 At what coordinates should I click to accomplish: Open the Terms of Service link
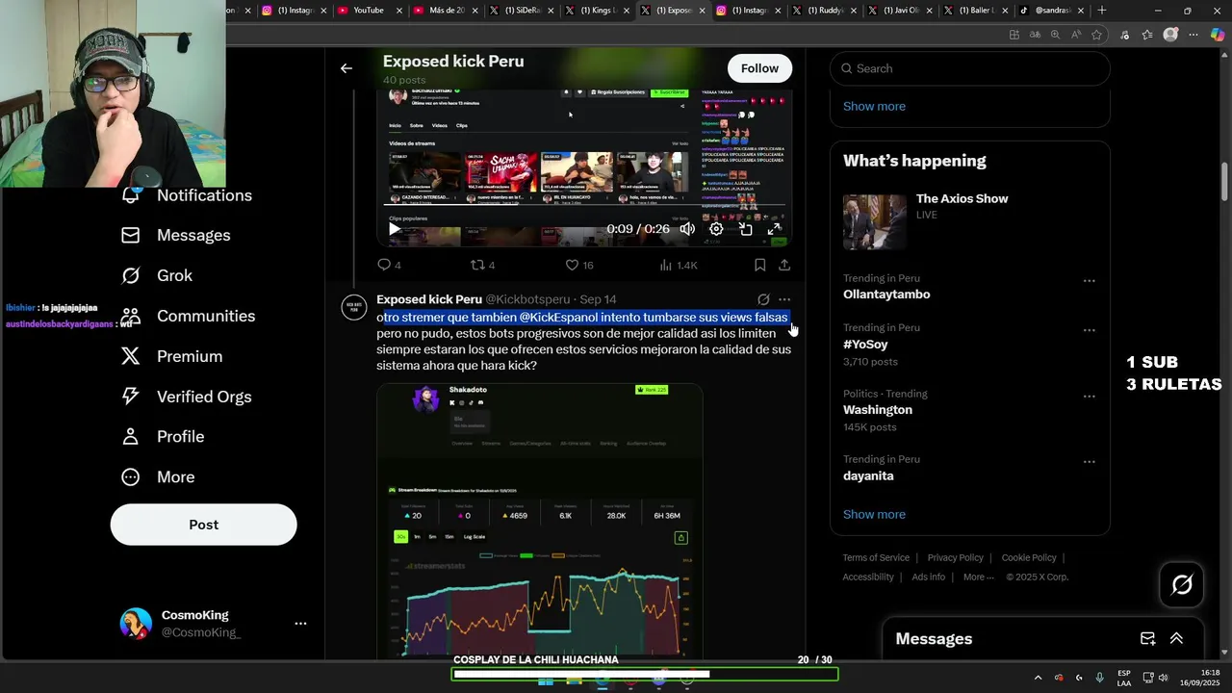(x=876, y=557)
